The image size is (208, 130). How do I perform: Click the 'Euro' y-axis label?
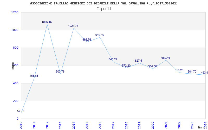tap(13, 66)
